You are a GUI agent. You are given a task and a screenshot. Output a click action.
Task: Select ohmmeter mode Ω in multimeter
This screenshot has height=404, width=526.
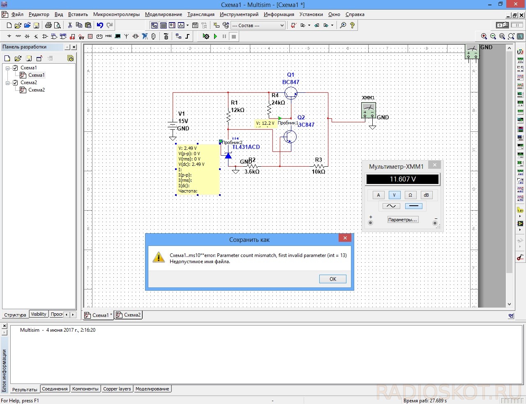[x=410, y=195]
